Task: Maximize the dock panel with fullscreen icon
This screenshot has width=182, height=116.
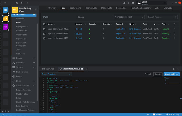Action: (174, 69)
